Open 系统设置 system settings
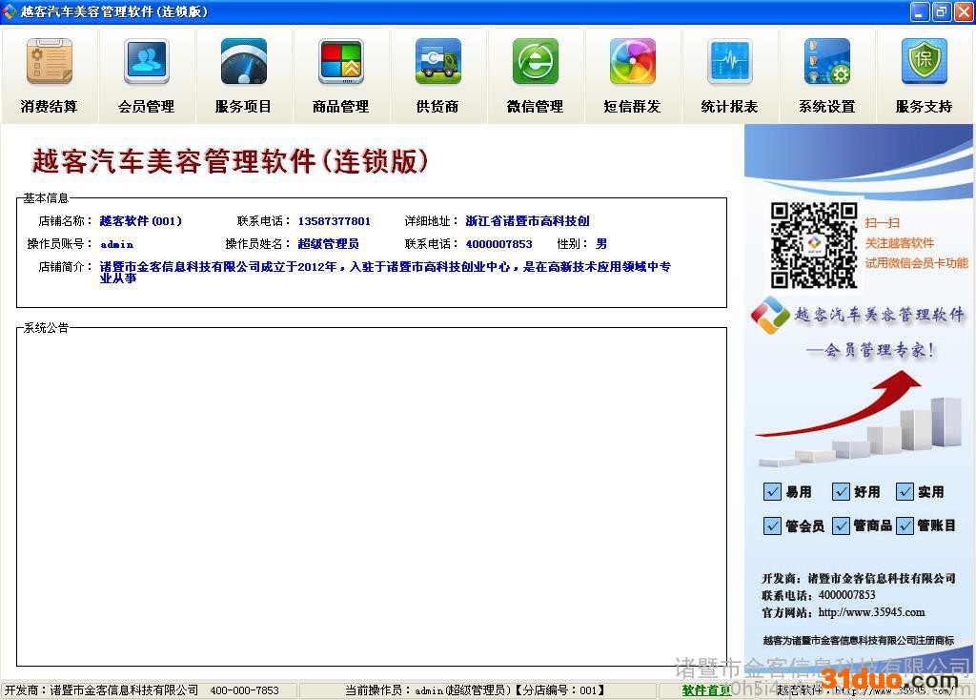The height and width of the screenshot is (700, 976). tap(826, 75)
